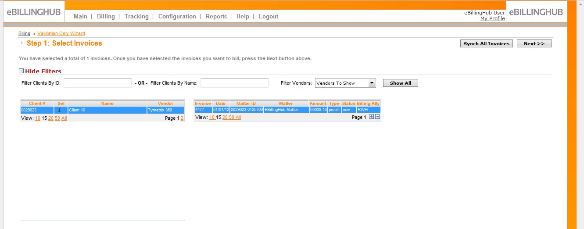
Task: Click the minus icon in the invoice table footer
Action: (377, 117)
